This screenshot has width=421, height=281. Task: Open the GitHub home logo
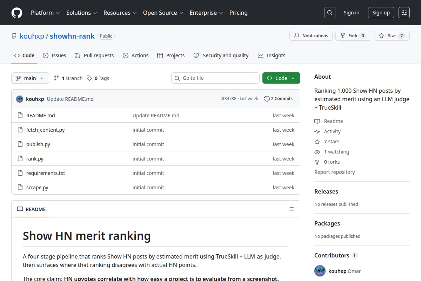(17, 13)
